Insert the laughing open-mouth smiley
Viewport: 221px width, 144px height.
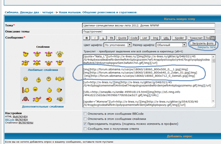pyautogui.click(x=35, y=89)
